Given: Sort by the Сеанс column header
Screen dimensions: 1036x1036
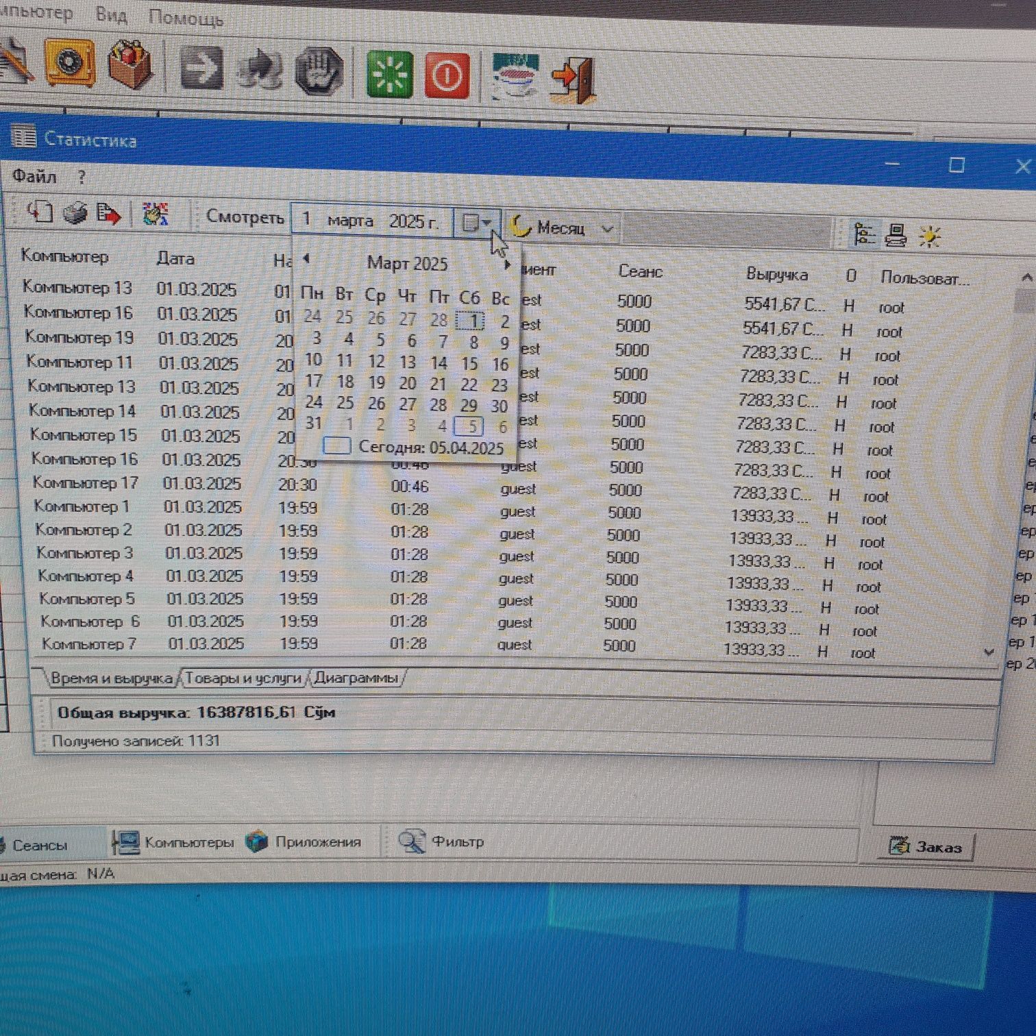Looking at the screenshot, I should [x=640, y=271].
